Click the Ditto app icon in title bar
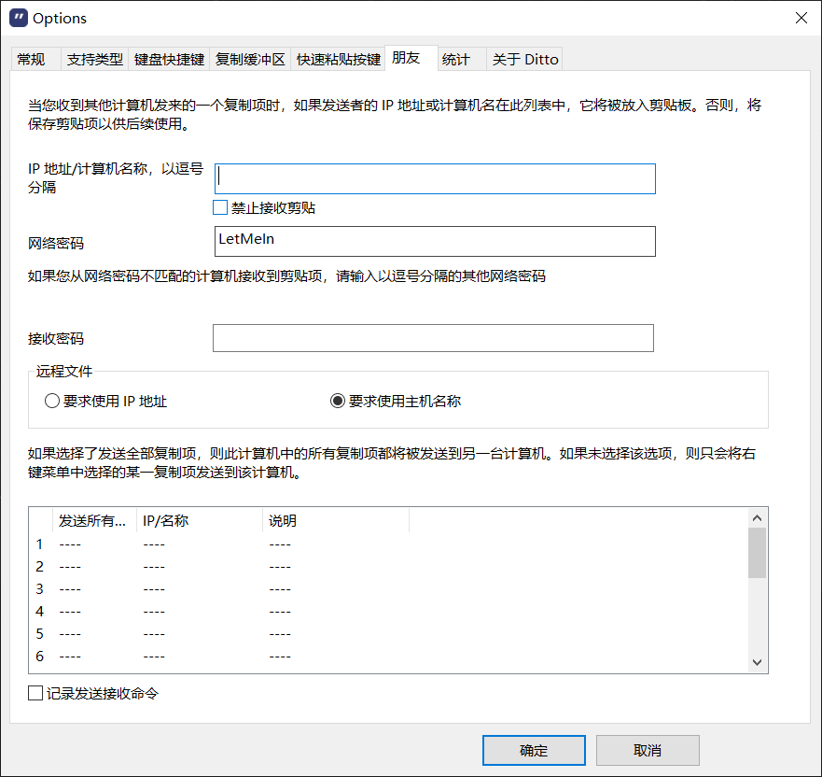 click(x=18, y=18)
